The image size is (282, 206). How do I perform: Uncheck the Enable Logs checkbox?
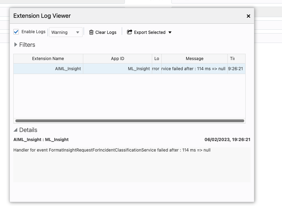tap(16, 32)
